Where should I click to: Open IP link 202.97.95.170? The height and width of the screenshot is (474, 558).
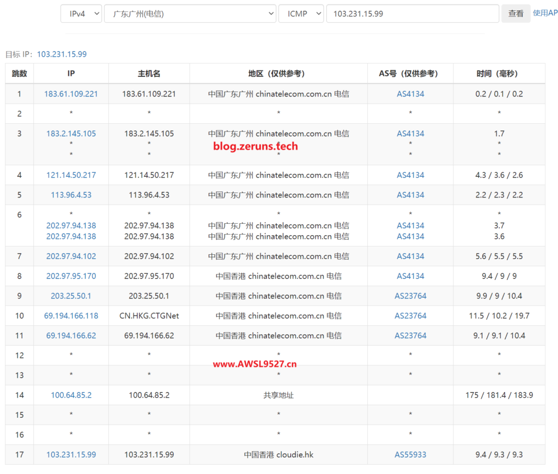[x=71, y=277]
